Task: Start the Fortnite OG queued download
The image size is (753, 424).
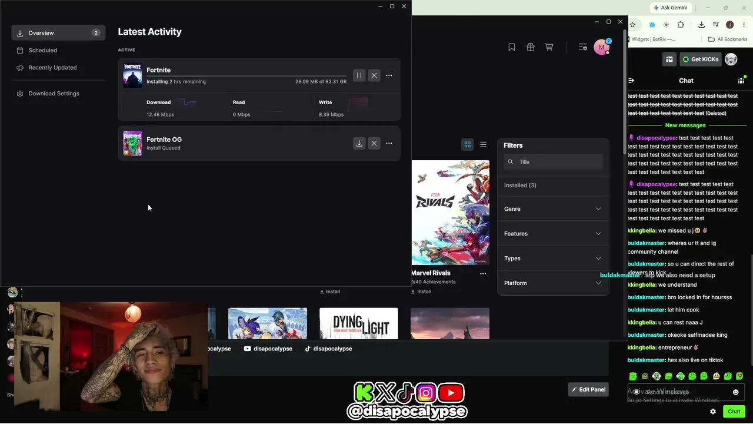Action: (359, 143)
